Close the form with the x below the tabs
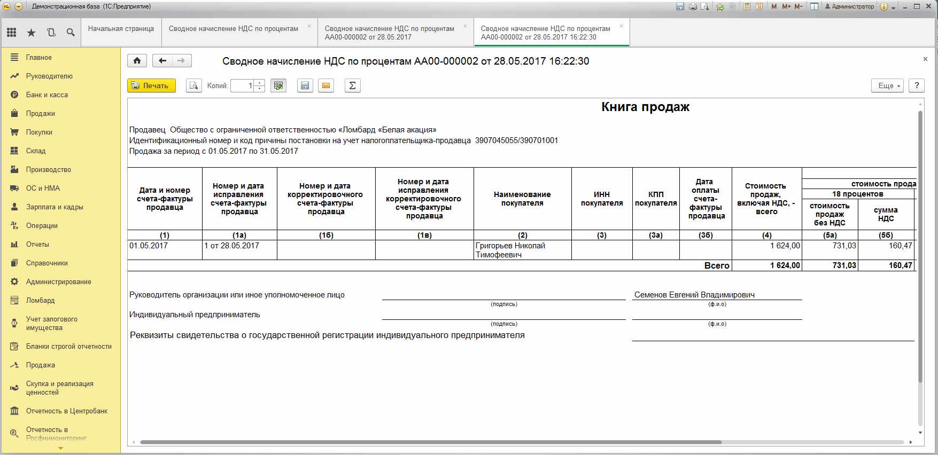 coord(925,59)
